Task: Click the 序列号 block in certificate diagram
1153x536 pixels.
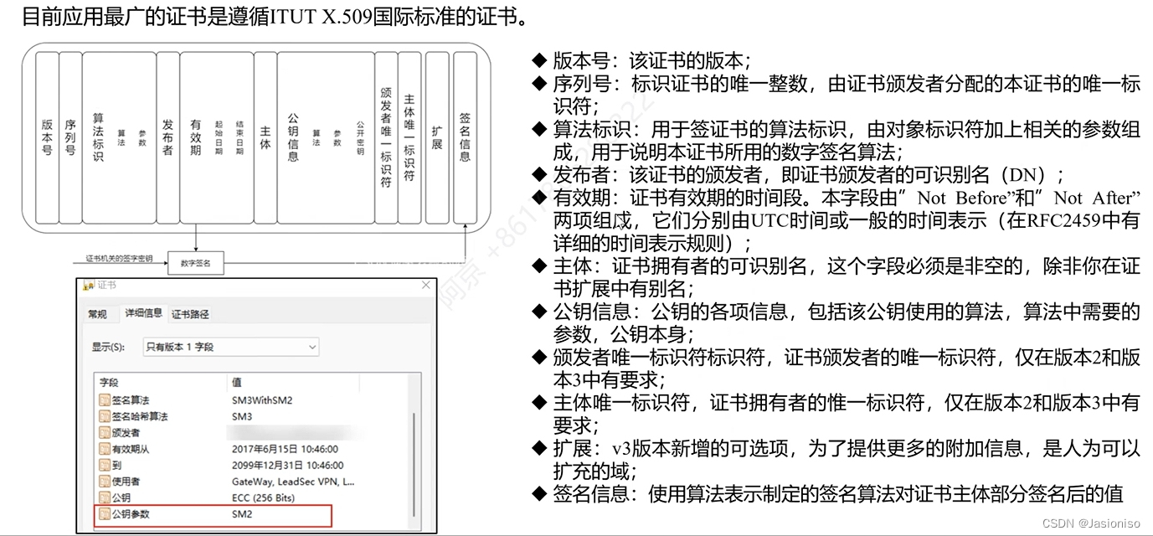Action: [x=70, y=137]
